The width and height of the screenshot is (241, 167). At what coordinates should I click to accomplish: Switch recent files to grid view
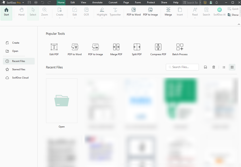click(x=232, y=67)
